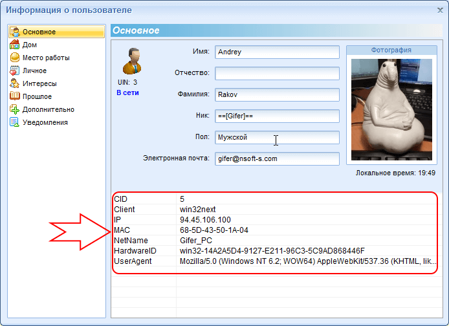
Task: Click the Место работы icon
Action: pos(15,58)
